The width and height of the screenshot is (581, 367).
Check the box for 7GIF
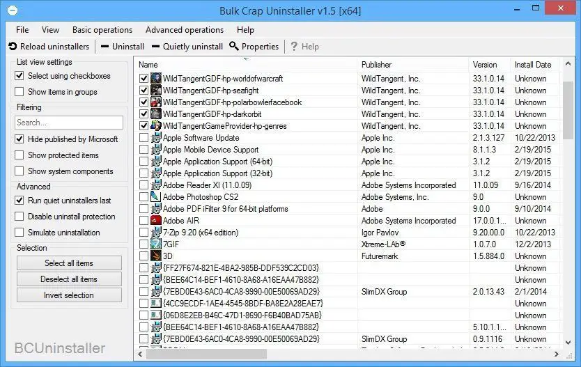[x=144, y=244]
